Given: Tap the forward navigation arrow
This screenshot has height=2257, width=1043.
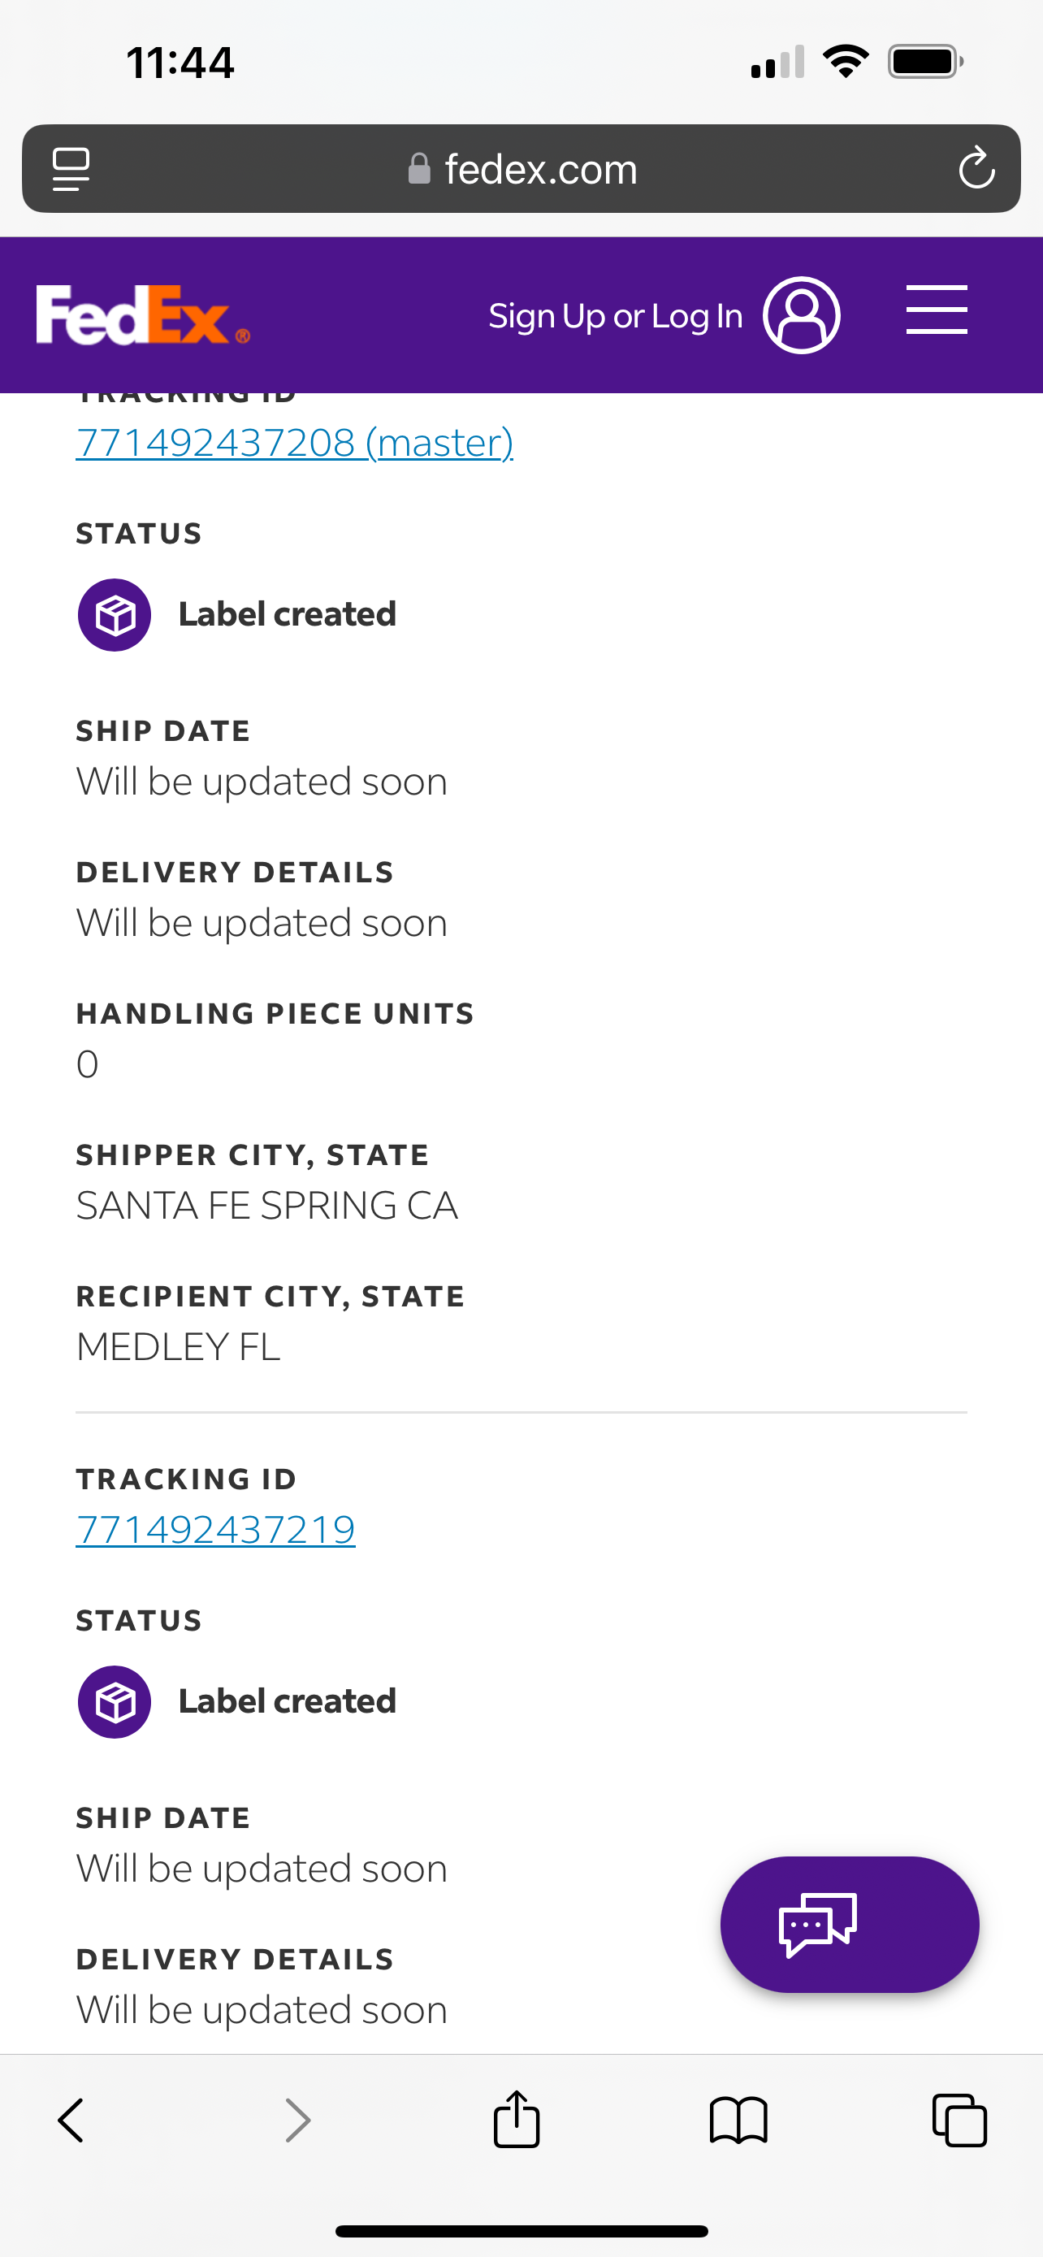Looking at the screenshot, I should 298,2121.
